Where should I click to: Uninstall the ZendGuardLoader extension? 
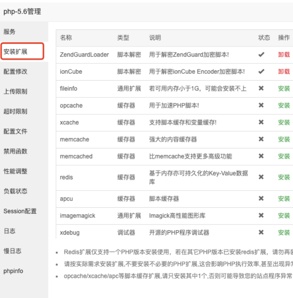[284, 55]
